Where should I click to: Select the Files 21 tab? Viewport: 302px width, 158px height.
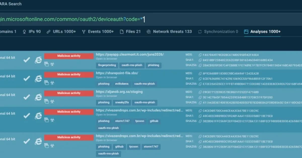click(130, 31)
